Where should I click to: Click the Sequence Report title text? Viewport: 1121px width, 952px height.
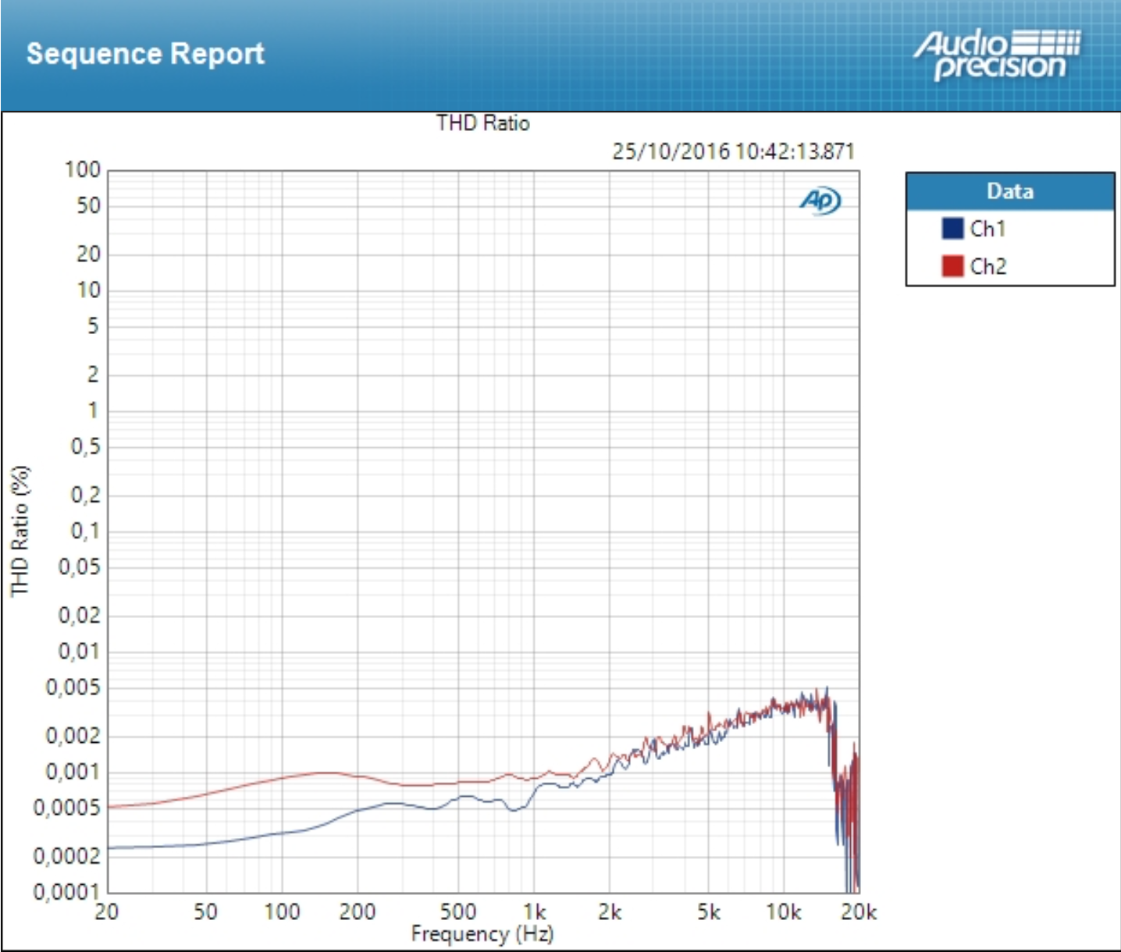click(x=145, y=54)
